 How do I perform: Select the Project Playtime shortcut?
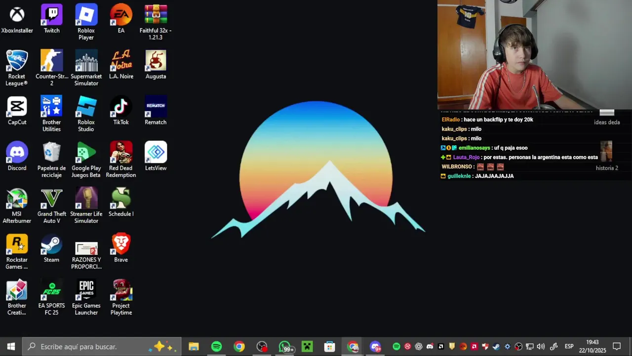pos(121,298)
